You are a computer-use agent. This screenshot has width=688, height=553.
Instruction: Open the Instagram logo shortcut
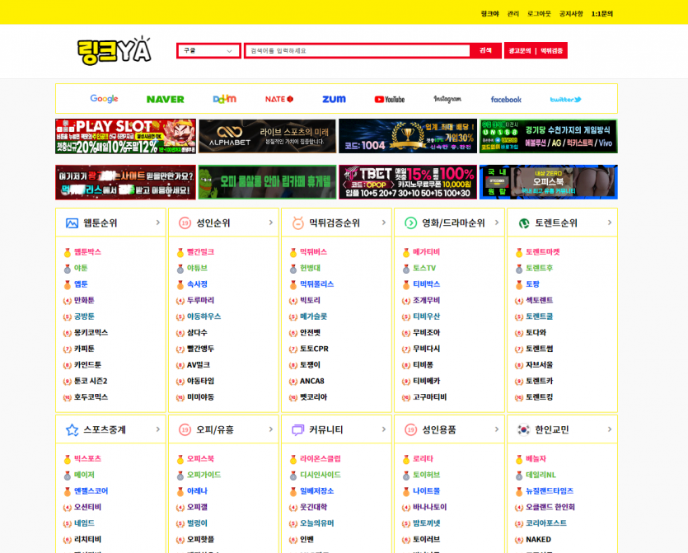(x=447, y=99)
